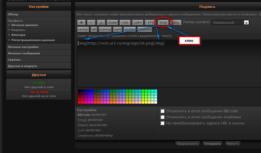Insert List= ordered list tag

(x=138, y=23)
